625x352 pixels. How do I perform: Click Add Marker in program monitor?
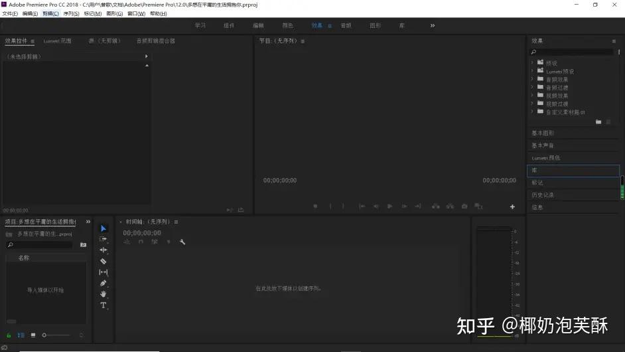[x=315, y=207]
